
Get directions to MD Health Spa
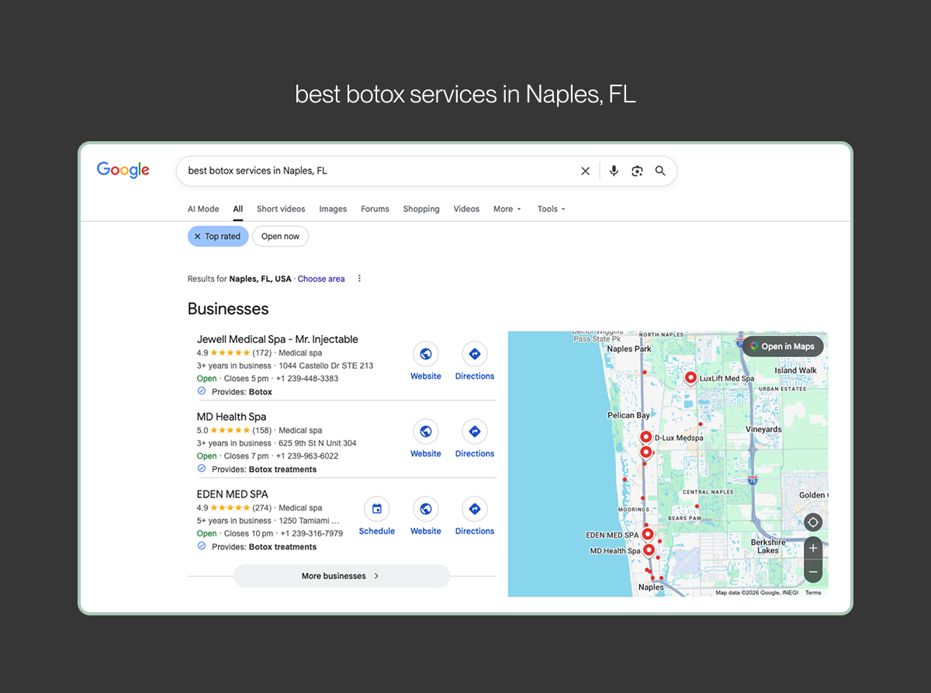pos(475,431)
